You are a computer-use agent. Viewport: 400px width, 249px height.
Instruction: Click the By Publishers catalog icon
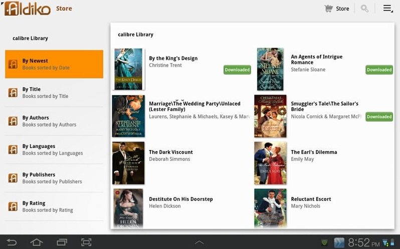(x=13, y=178)
